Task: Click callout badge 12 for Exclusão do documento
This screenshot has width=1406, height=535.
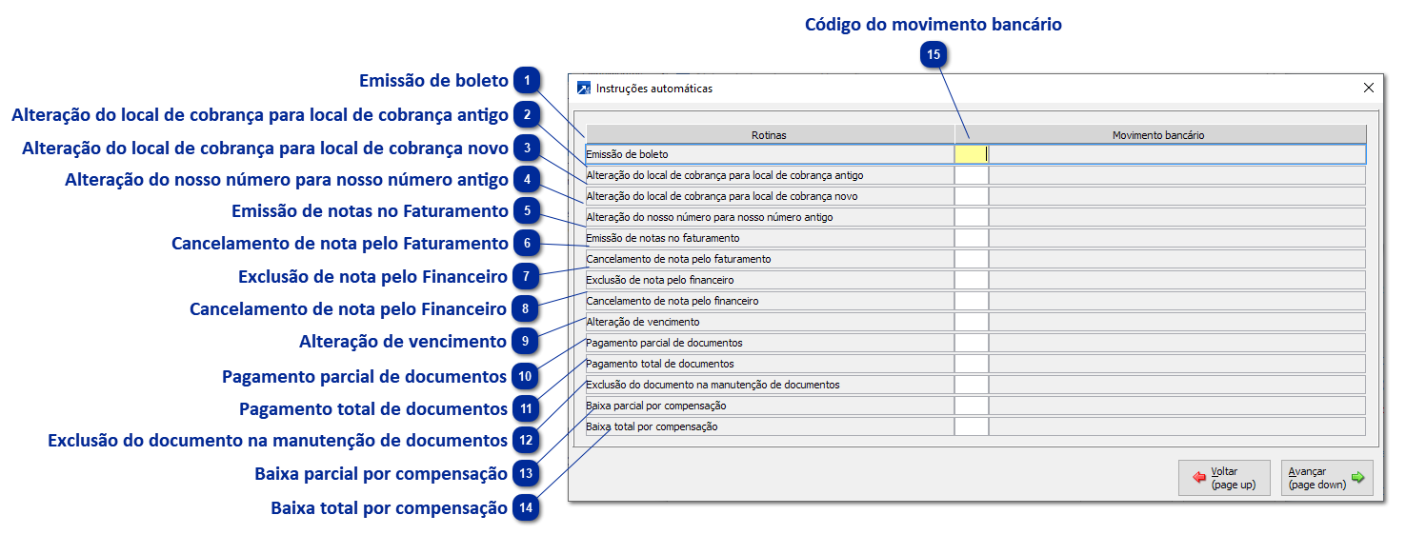Action: (526, 441)
